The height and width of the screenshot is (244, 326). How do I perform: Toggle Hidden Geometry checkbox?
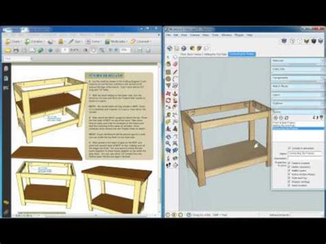289,167
